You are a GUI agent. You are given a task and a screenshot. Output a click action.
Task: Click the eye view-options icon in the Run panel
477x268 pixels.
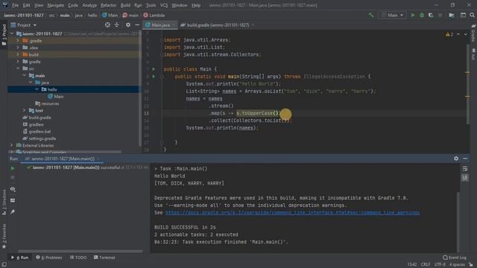[13, 189]
